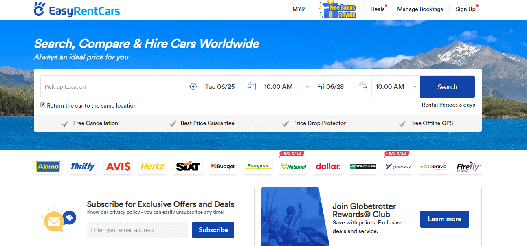Use current location target icon

point(193,86)
